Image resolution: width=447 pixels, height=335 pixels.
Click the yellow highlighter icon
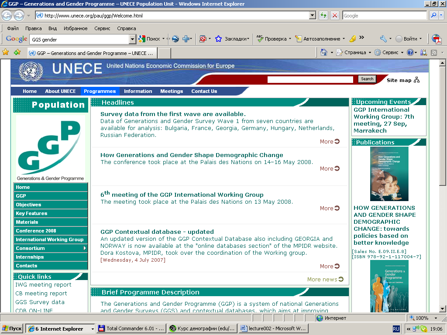[353, 39]
